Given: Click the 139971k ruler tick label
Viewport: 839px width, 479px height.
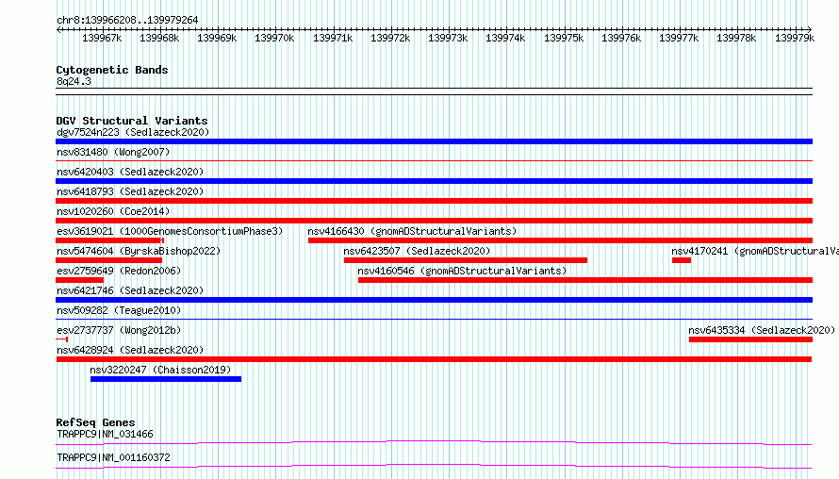Looking at the screenshot, I should (333, 39).
